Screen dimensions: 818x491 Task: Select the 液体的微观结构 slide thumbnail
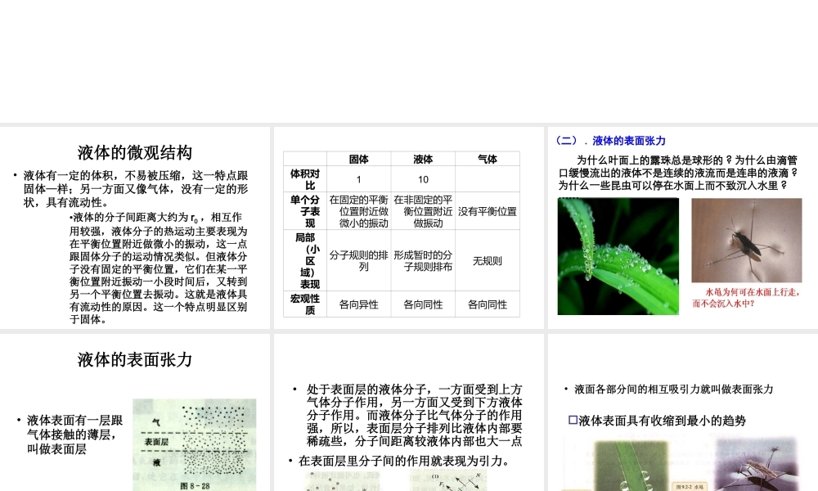[x=135, y=227]
